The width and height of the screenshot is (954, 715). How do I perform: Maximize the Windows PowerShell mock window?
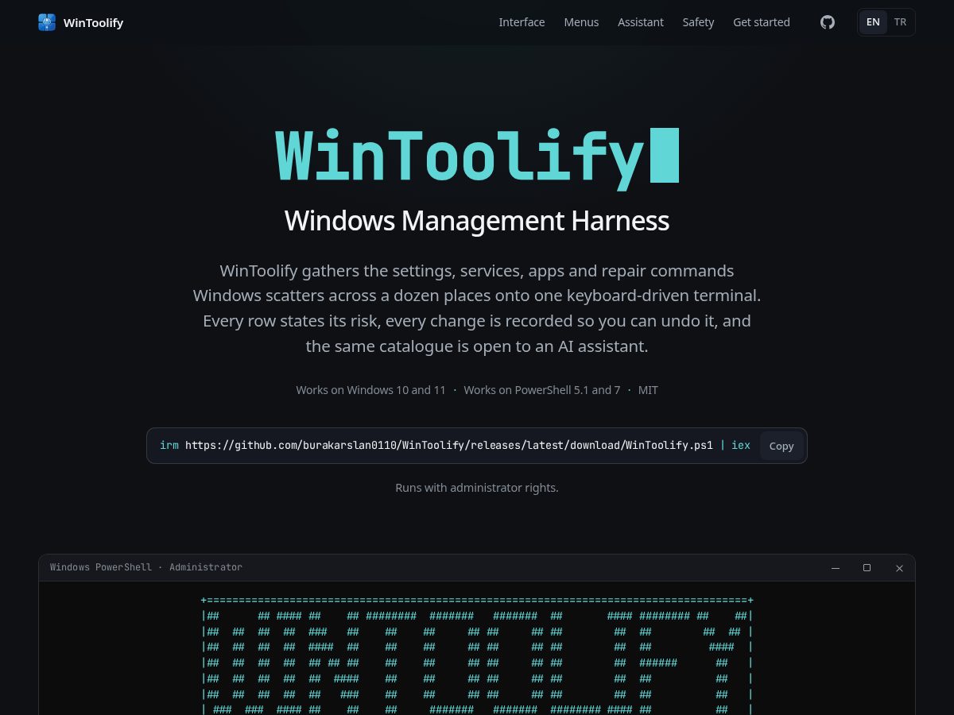click(867, 568)
